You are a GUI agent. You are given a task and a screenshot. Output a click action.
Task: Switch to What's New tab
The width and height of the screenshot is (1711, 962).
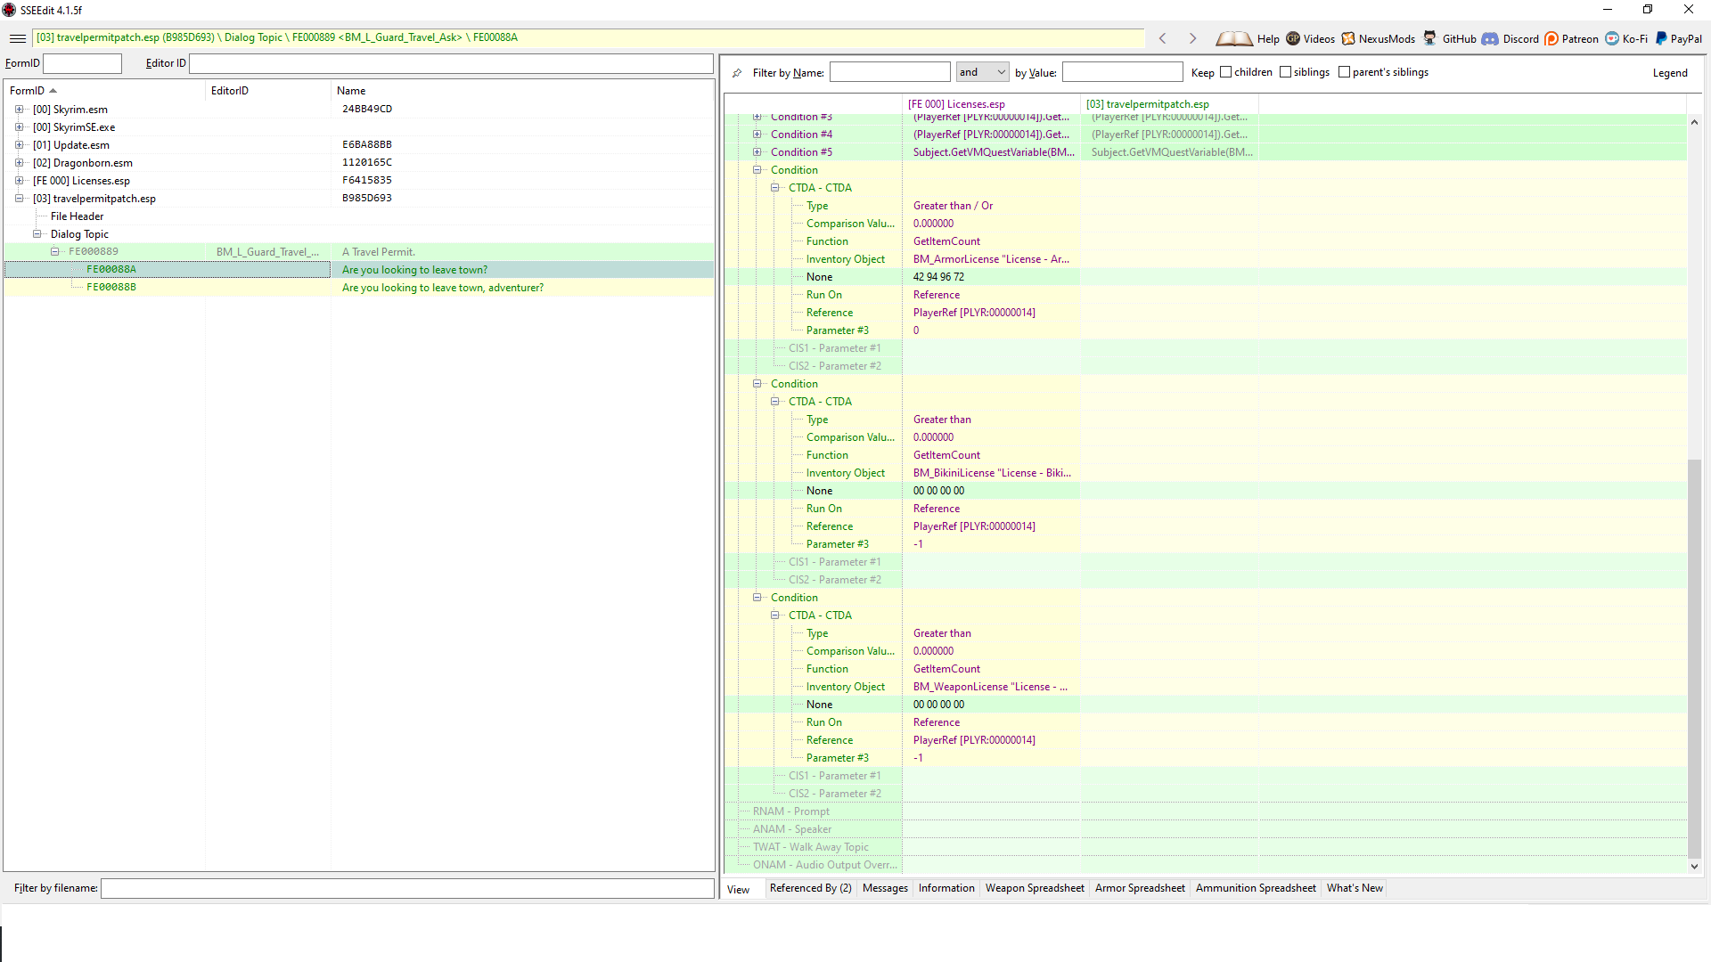[1355, 888]
